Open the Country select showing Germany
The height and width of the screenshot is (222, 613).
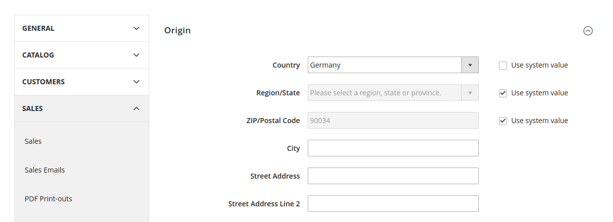393,65
